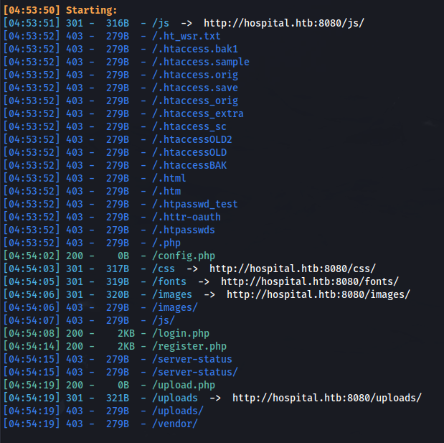This screenshot has width=444, height=443.
Task: Click the orange Starting: header text
Action: (x=92, y=10)
